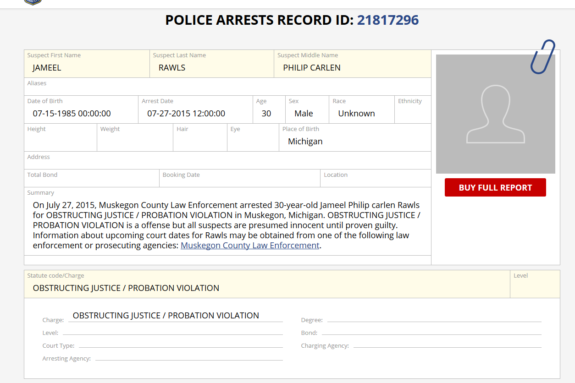Click the statute charge value in the yellow header row
Image resolution: width=575 pixels, height=383 pixels.
tap(126, 288)
